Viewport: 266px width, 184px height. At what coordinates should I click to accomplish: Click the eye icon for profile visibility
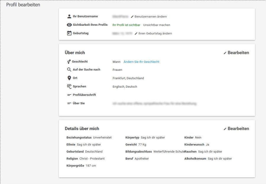[69, 25]
